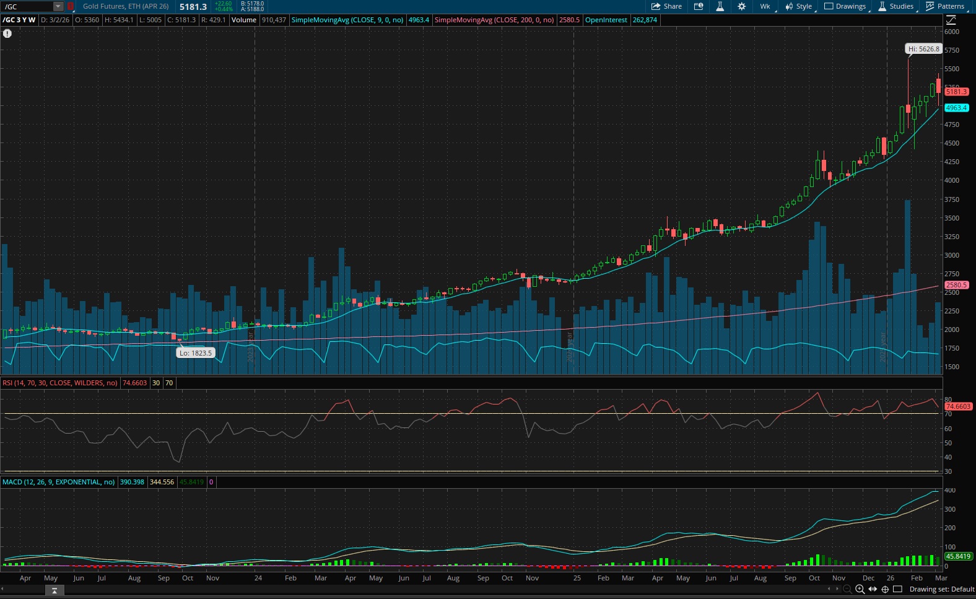Open the chart alerts calendar icon

pos(699,6)
